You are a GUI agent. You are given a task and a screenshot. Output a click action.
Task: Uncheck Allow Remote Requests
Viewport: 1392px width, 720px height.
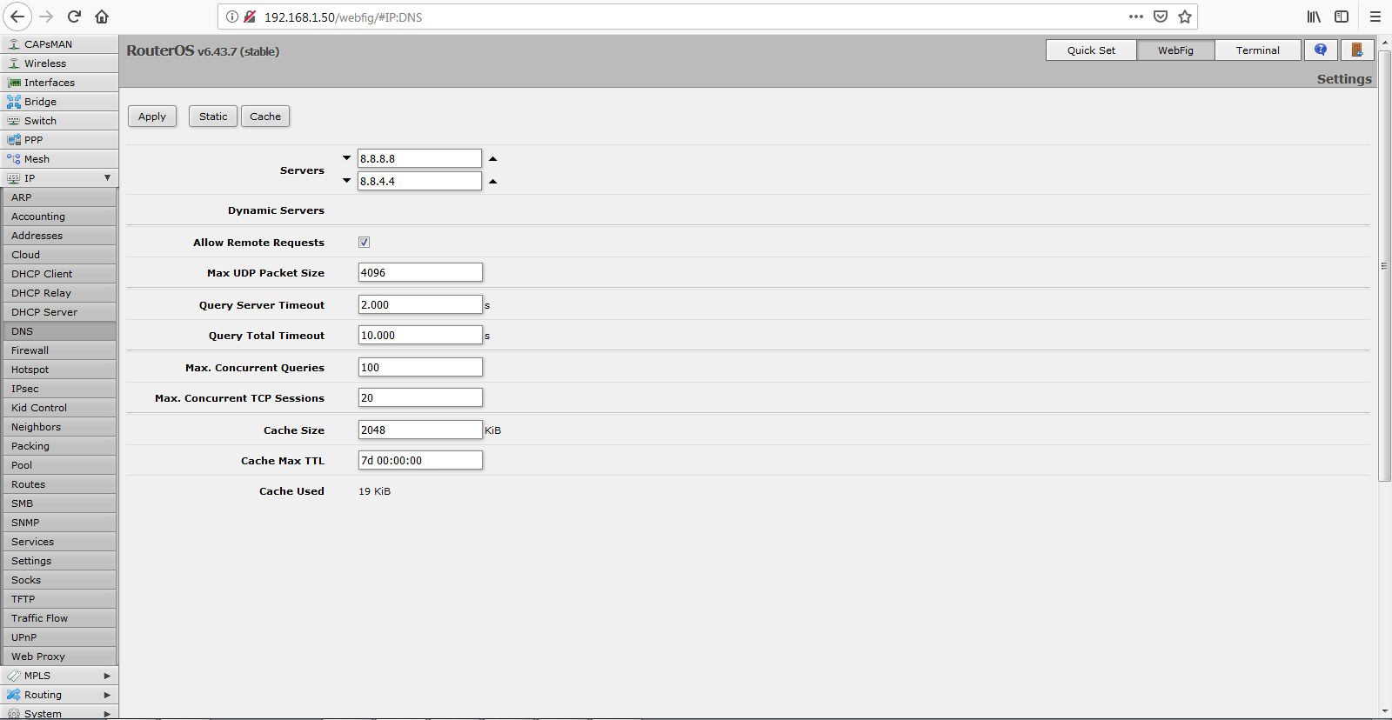[x=364, y=243]
